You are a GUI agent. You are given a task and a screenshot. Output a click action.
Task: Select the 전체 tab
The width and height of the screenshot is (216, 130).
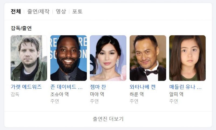[x=16, y=11]
